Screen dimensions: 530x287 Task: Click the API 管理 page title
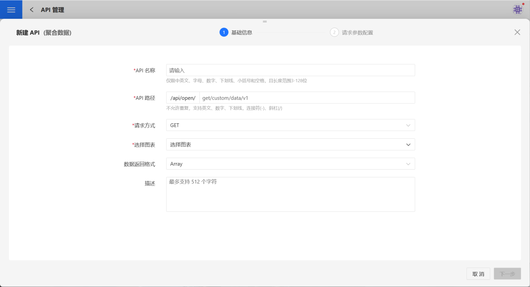52,10
